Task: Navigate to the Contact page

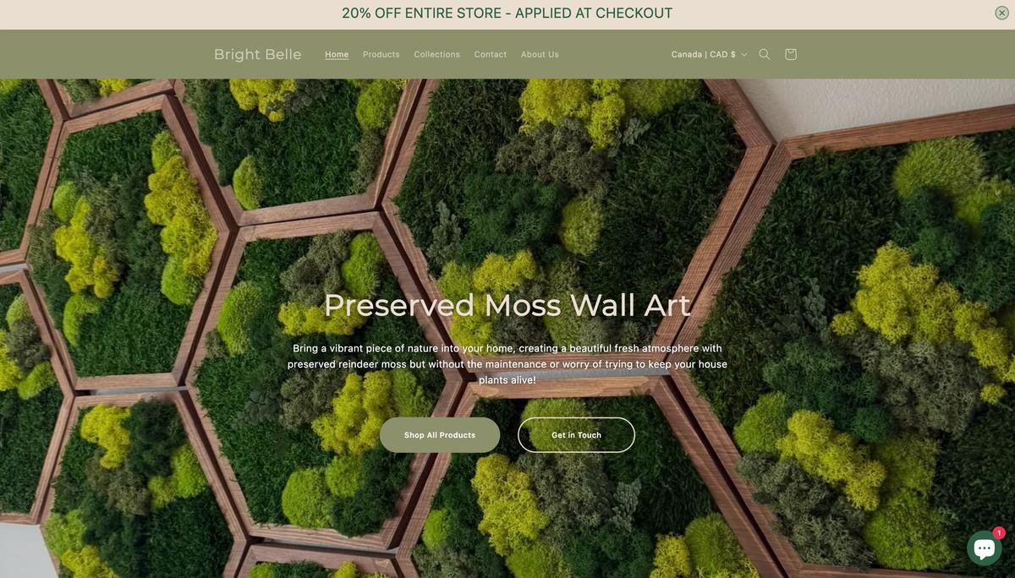Action: click(x=491, y=54)
